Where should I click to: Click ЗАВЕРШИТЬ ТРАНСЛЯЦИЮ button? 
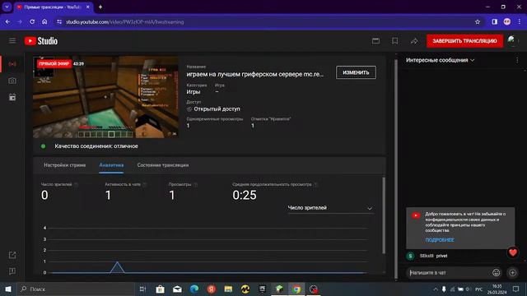[464, 41]
